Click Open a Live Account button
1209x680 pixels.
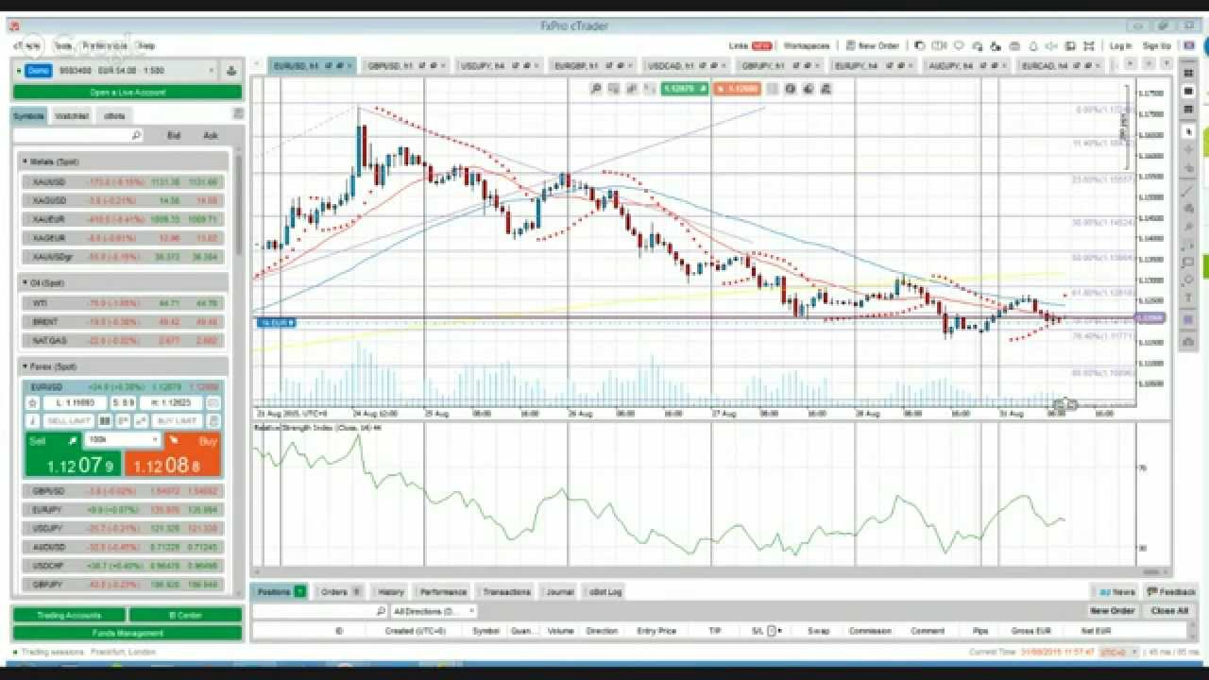point(128,93)
